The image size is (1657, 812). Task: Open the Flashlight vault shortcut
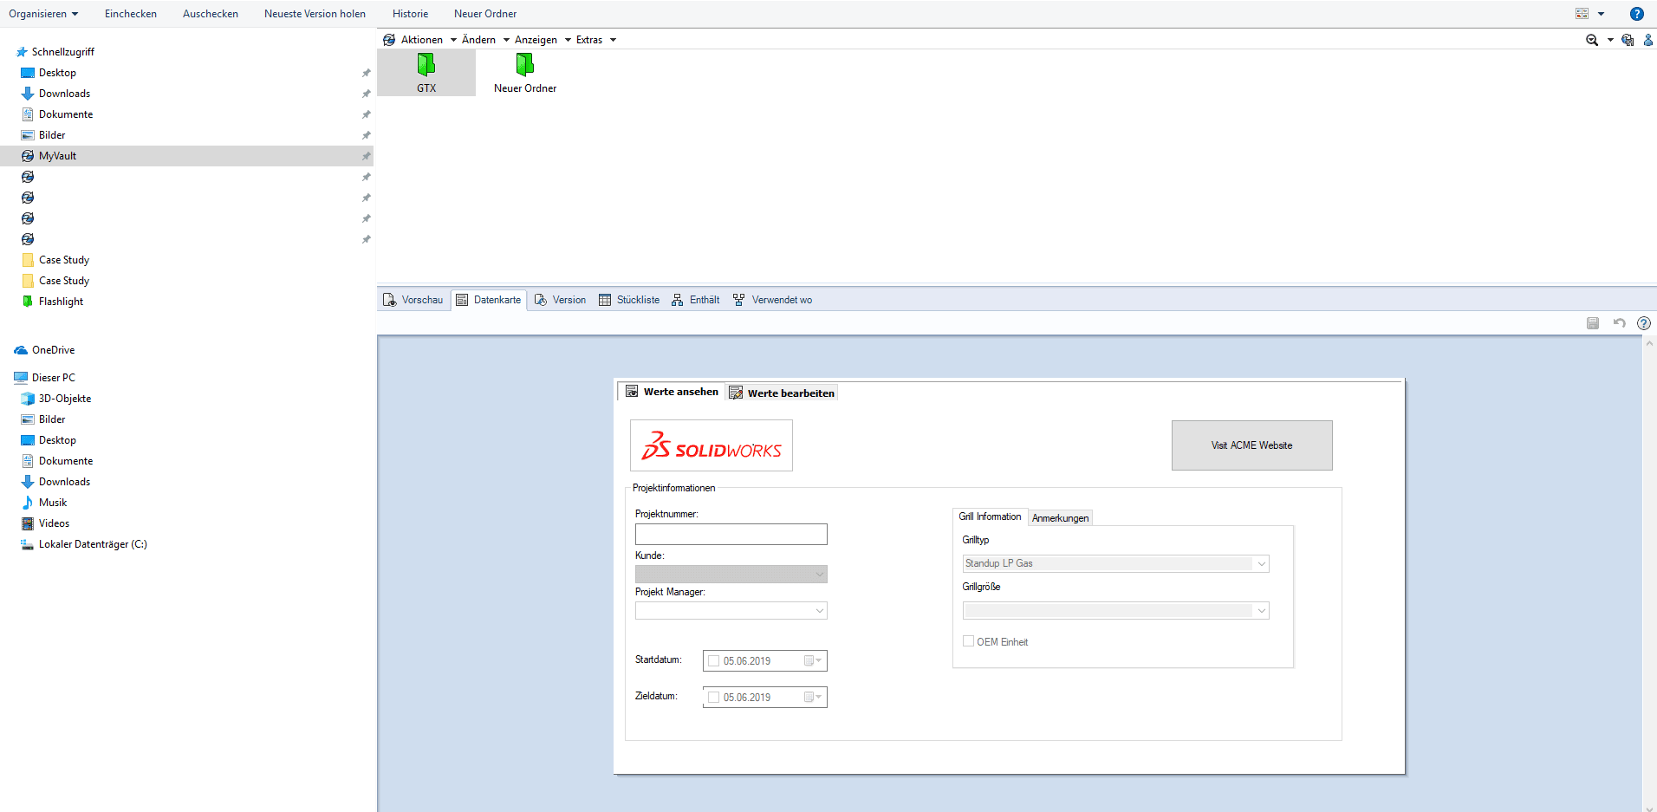[61, 302]
